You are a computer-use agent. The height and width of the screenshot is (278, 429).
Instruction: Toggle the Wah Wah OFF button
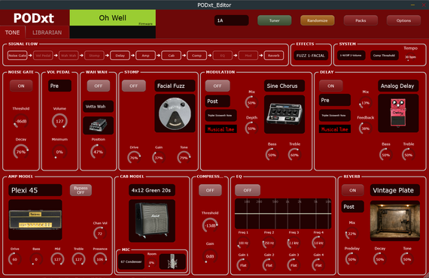(99, 86)
